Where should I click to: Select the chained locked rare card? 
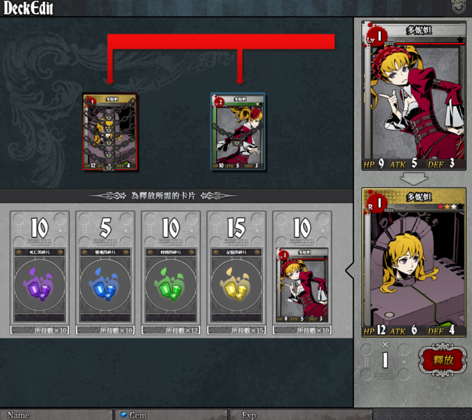pyautogui.click(x=110, y=132)
